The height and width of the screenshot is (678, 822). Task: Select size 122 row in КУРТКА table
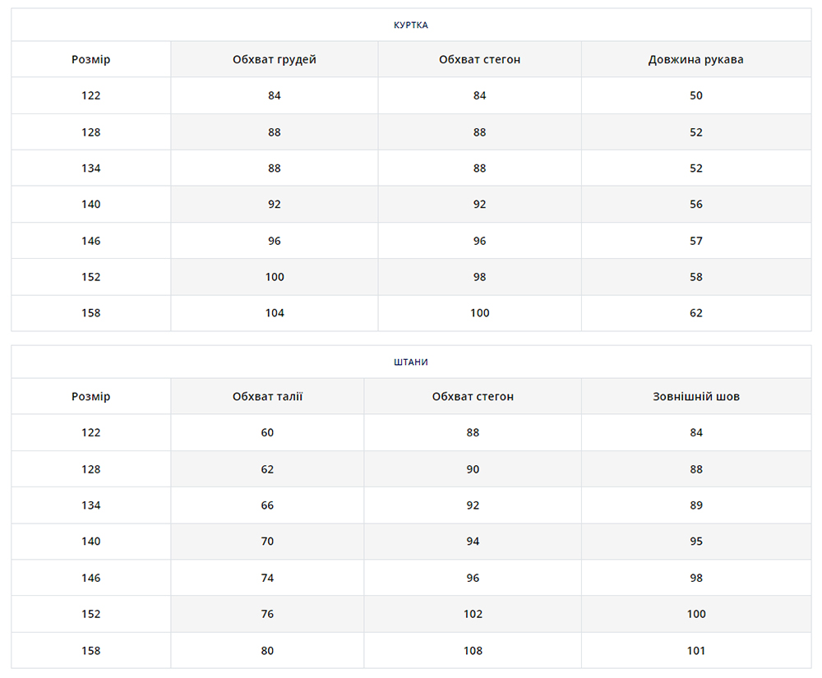(x=90, y=95)
